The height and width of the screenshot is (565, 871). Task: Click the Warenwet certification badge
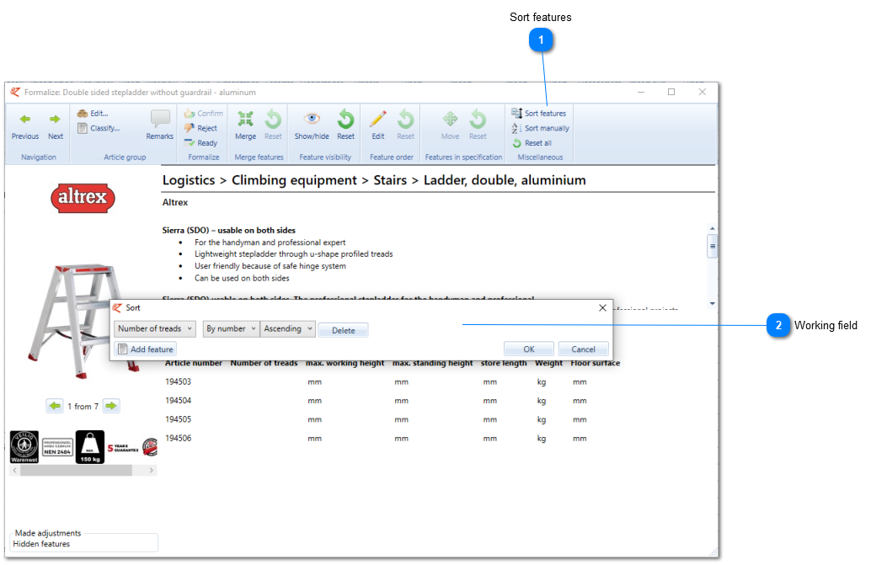click(24, 447)
